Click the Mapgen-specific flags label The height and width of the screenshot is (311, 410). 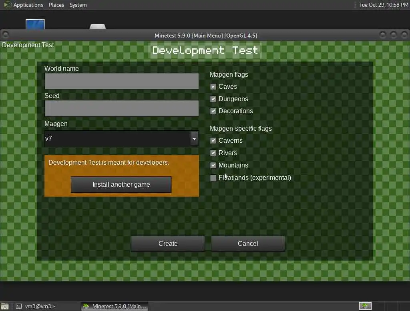[x=241, y=128]
